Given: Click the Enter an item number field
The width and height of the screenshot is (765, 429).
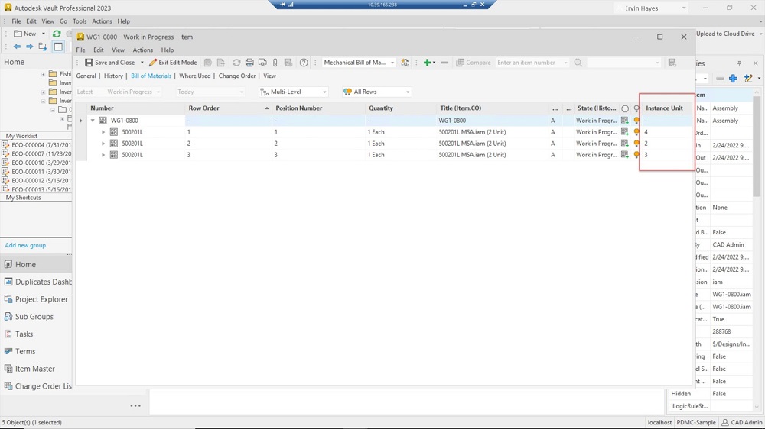Looking at the screenshot, I should 529,63.
